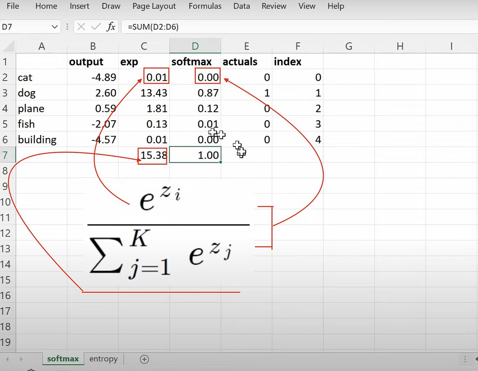This screenshot has height=371, width=478.
Task: Open the Name Box dropdown
Action: [x=54, y=27]
